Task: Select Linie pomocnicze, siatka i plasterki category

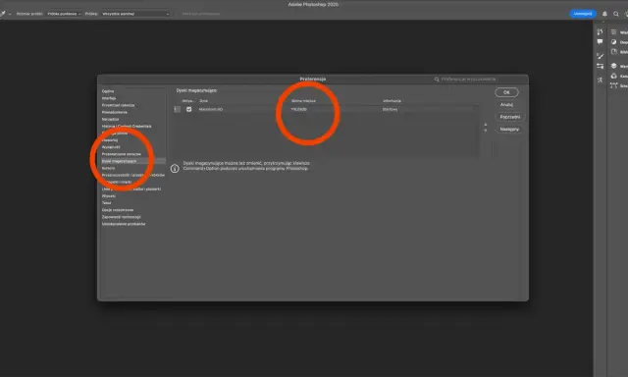Action: tap(131, 189)
